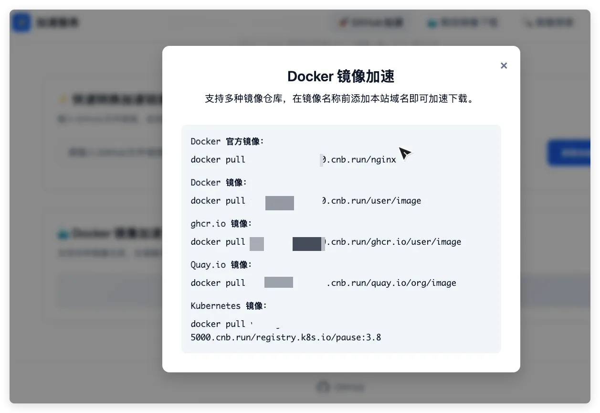Click the mouse-cursor arrow icon shown in the dialog

pos(405,153)
